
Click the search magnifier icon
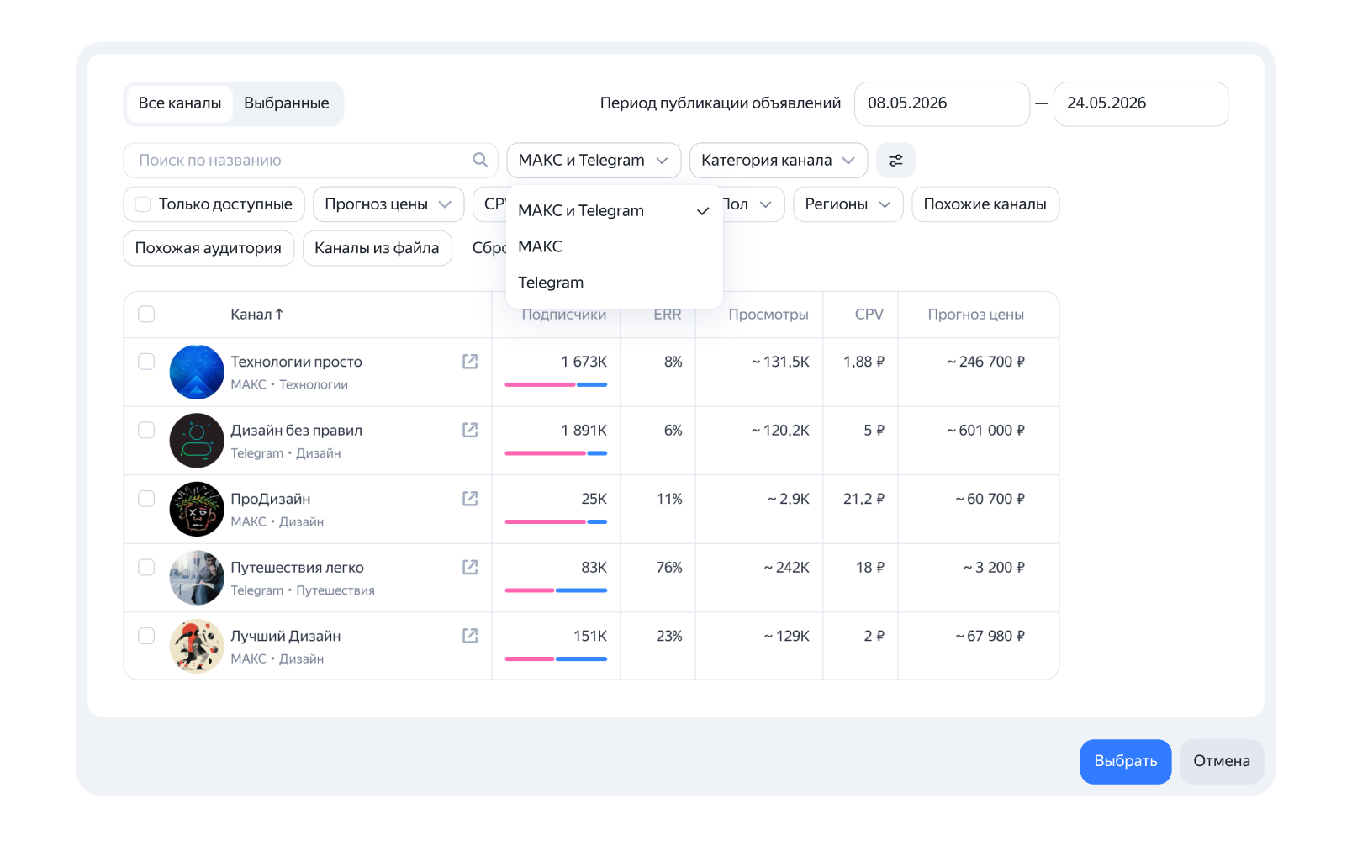(x=480, y=160)
